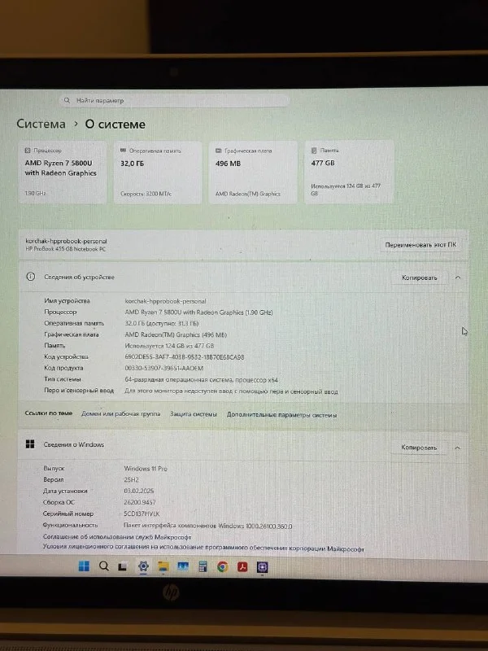Click Windows 11 Pro edition value
Viewport: 488px width, 651px height.
coord(146,469)
